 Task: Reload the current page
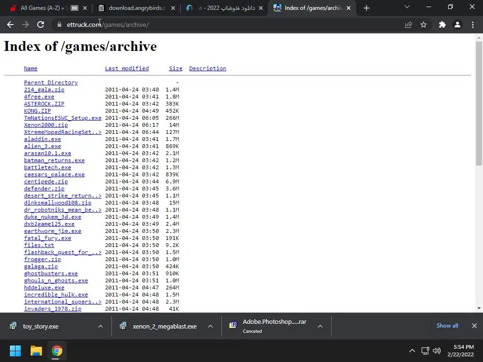click(x=41, y=25)
